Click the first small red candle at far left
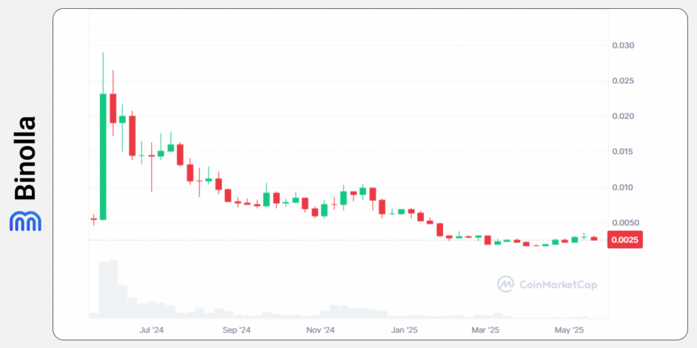This screenshot has width=697, height=348. pyautogui.click(x=93, y=219)
